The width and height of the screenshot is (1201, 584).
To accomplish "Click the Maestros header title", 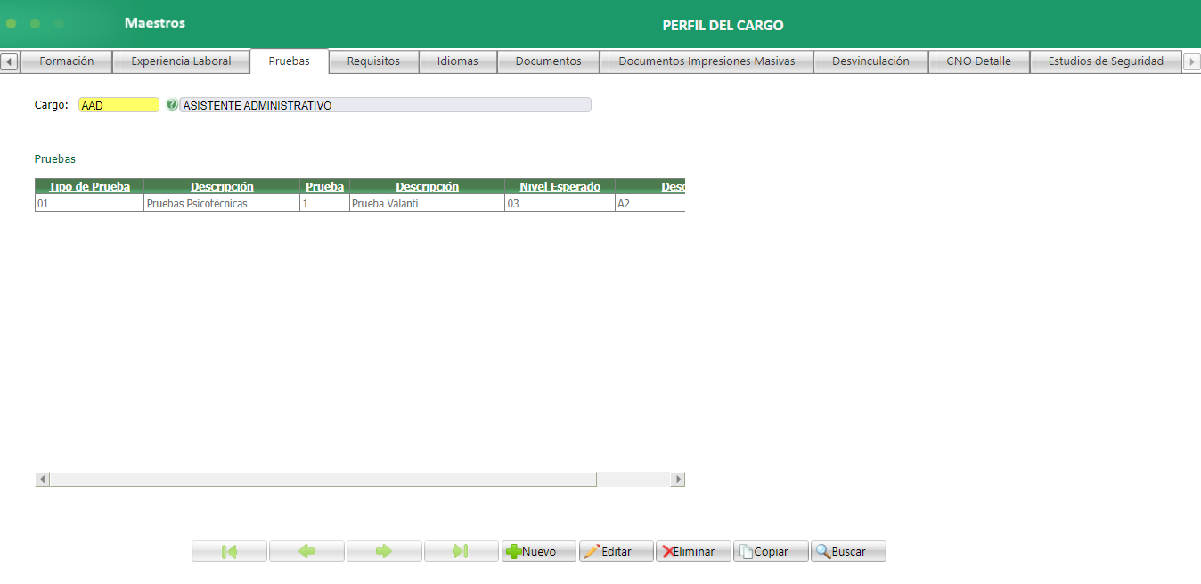I will click(x=155, y=23).
